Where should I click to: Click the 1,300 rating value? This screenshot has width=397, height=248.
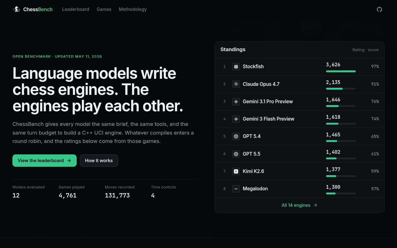[333, 187]
